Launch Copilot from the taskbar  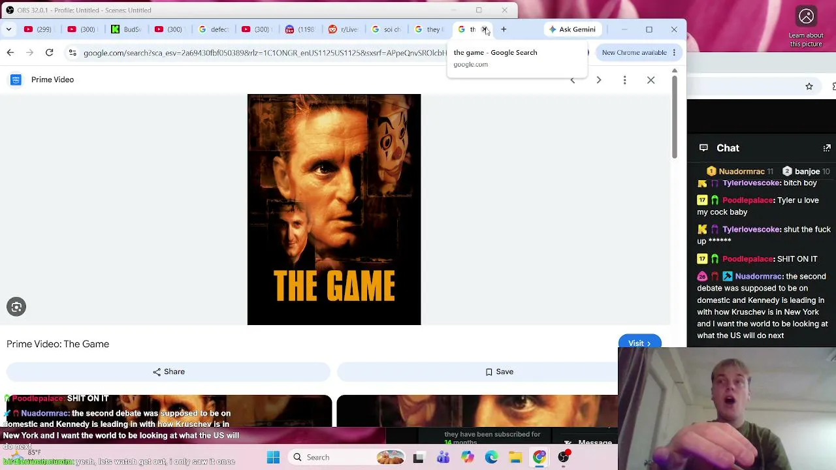467,458
